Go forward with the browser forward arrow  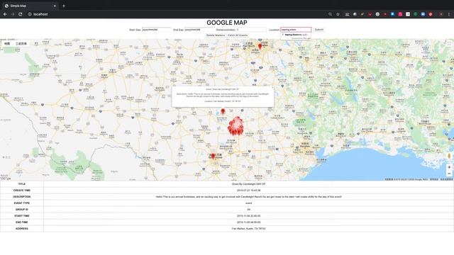[x=13, y=14]
